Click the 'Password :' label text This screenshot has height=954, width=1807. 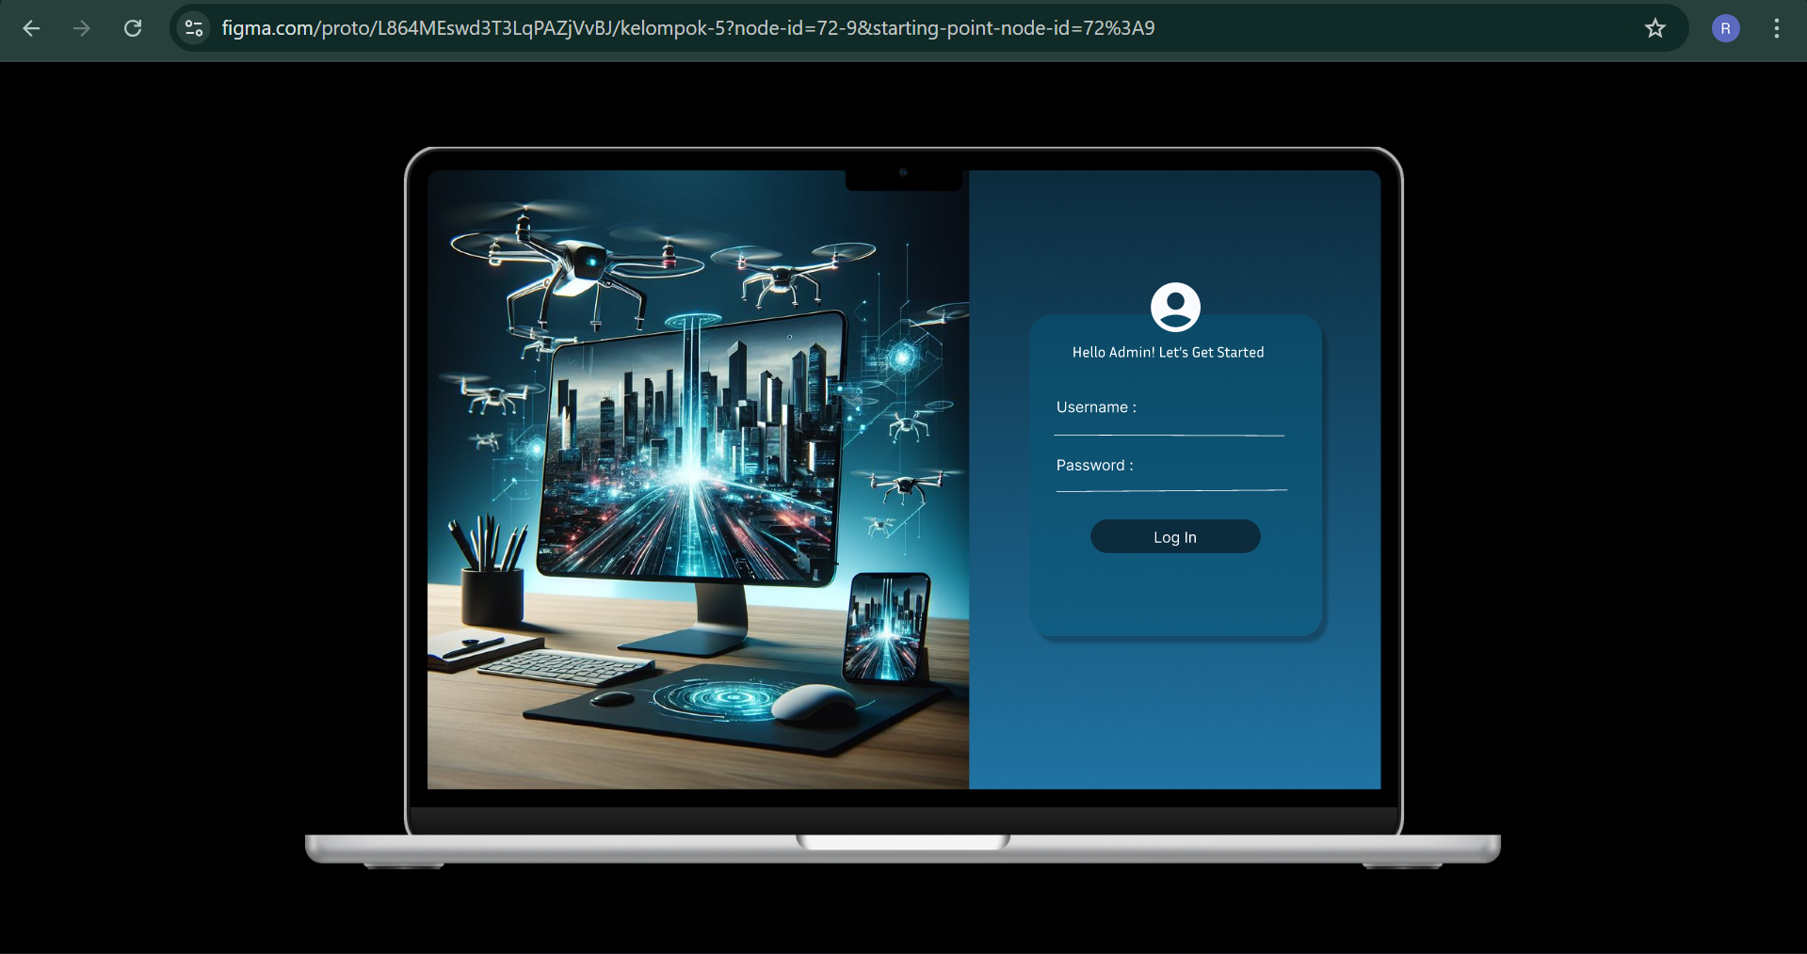pos(1093,465)
